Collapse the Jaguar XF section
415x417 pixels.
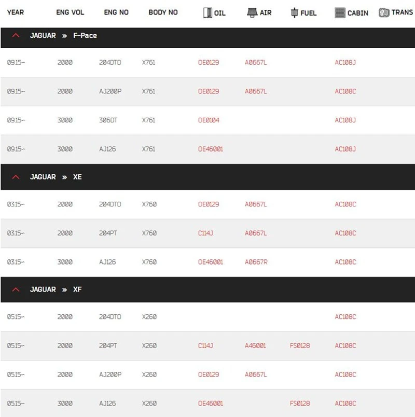tap(16, 289)
